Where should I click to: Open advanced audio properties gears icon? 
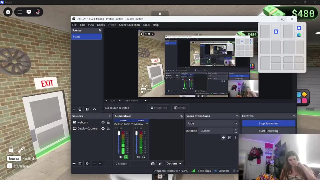pyautogui.click(x=160, y=164)
